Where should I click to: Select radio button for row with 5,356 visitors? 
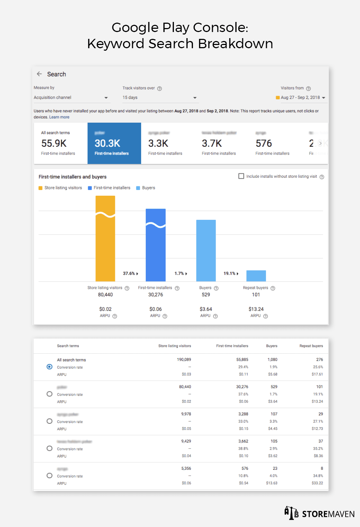pos(49,475)
